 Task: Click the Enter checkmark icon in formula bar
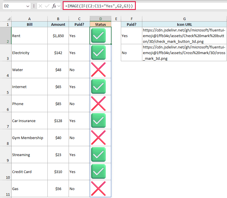47,6
